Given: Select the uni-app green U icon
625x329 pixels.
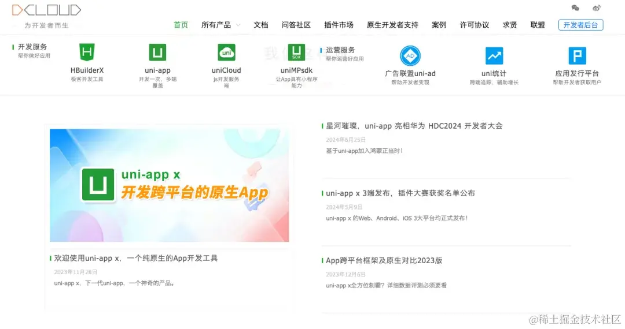Looking at the screenshot, I should (157, 52).
